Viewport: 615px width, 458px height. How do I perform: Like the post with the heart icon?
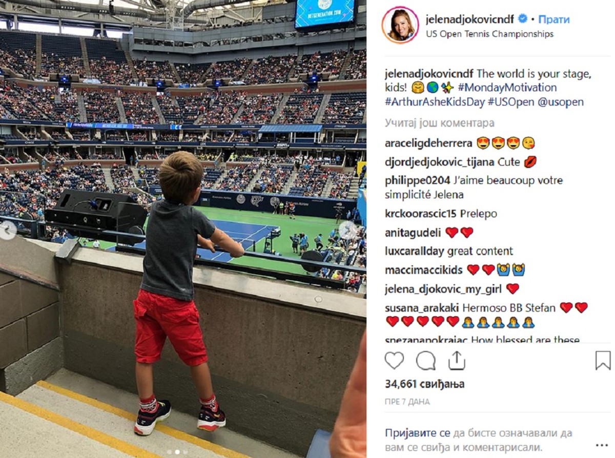(x=394, y=361)
